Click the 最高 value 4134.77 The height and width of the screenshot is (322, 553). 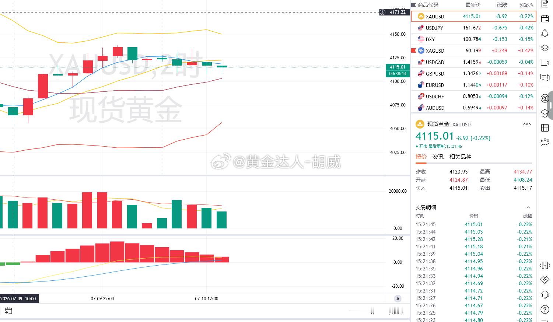click(523, 172)
